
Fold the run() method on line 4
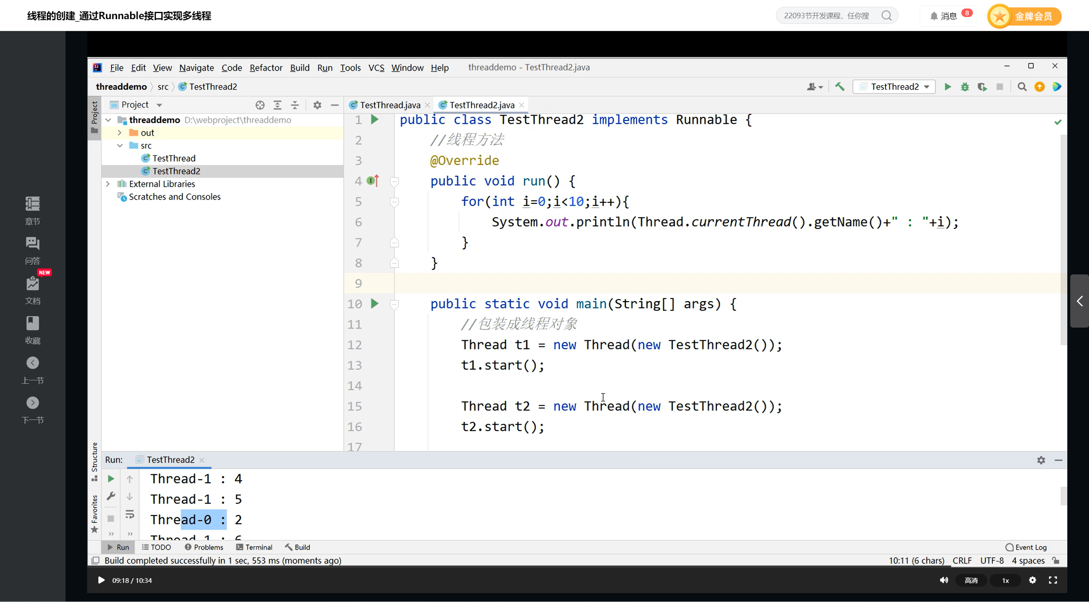coord(394,182)
